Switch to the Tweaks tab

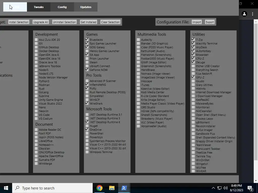tap(39, 7)
